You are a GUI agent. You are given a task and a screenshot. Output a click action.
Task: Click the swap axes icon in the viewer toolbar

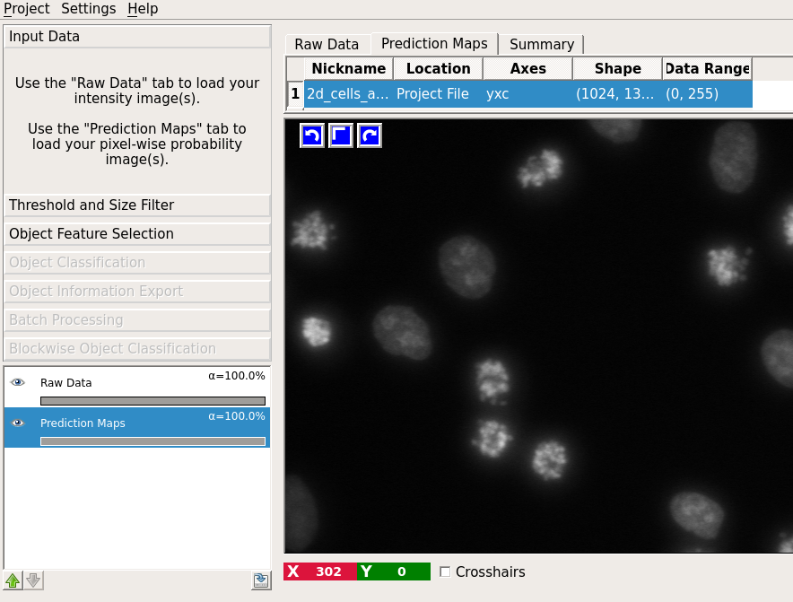[x=340, y=135]
